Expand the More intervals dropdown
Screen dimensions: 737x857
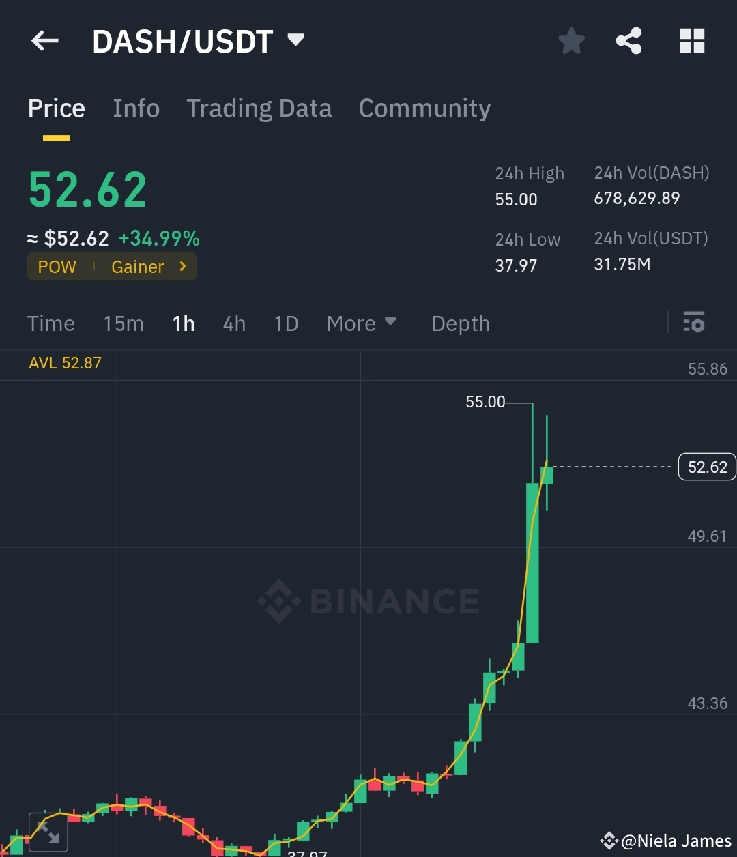[x=362, y=323]
